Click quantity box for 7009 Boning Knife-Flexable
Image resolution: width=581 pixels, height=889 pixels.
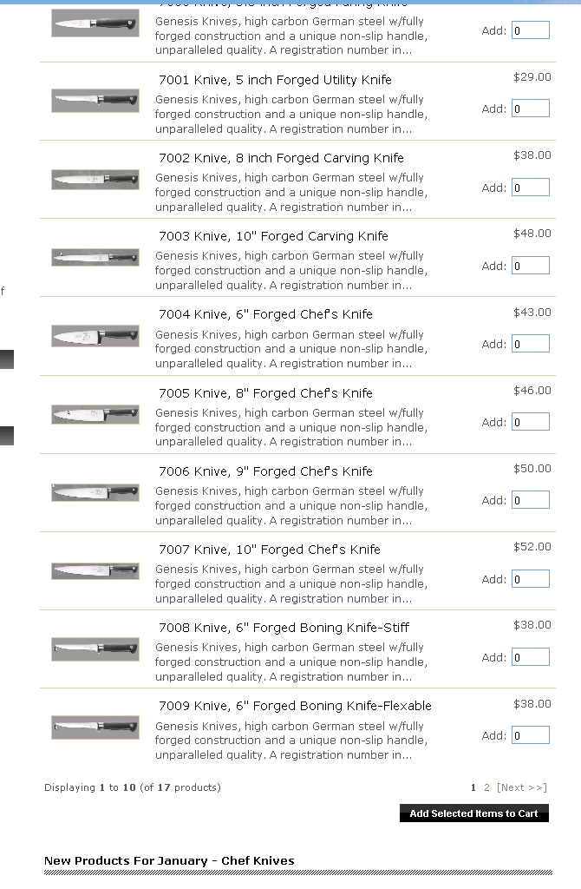click(530, 735)
